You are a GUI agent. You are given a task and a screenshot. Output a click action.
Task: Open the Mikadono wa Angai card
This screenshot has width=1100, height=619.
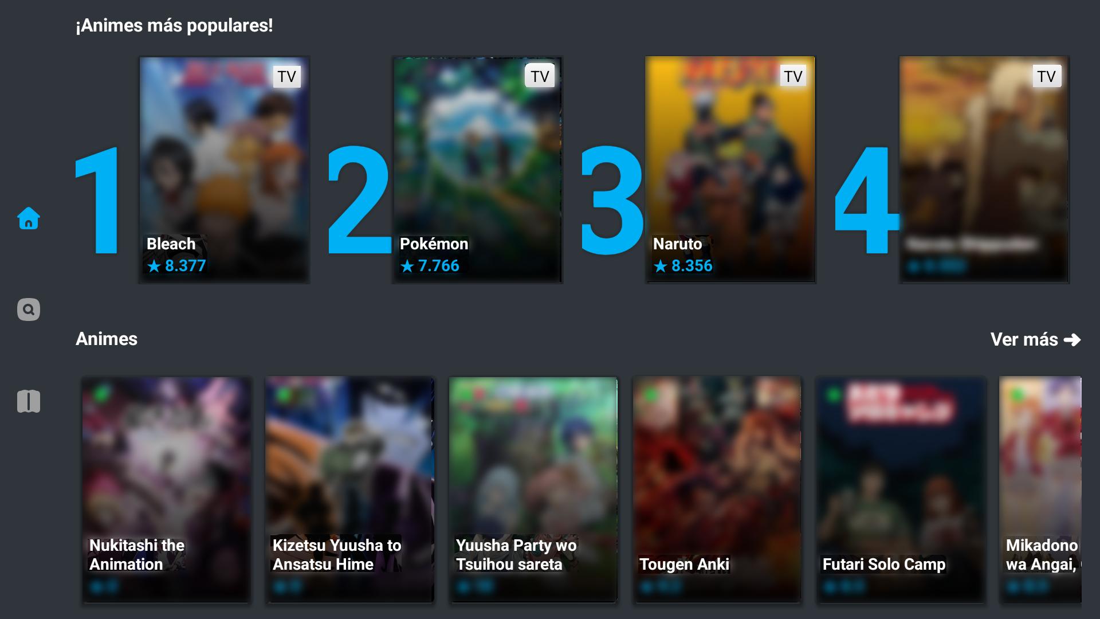1040,489
